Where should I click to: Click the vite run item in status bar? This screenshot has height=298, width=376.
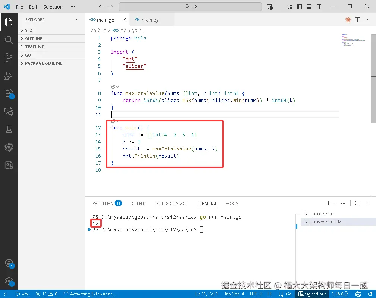pyautogui.click(x=22, y=294)
